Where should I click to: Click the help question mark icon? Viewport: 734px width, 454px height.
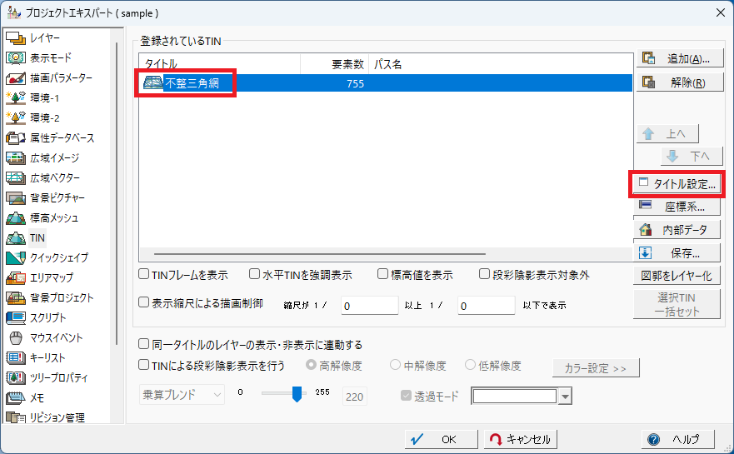tap(653, 440)
